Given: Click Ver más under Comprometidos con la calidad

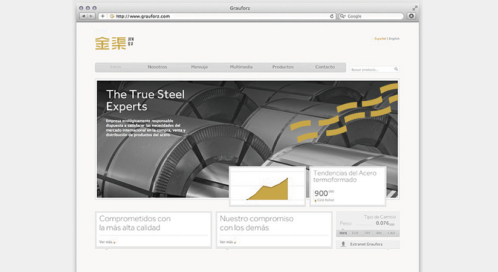Looking at the screenshot, I should (107, 242).
